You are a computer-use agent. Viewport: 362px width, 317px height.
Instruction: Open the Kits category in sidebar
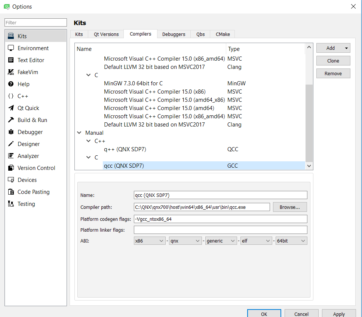(x=36, y=36)
